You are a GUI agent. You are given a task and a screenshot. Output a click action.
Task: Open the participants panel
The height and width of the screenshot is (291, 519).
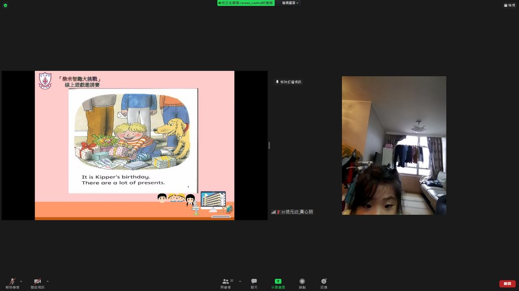coord(226,283)
